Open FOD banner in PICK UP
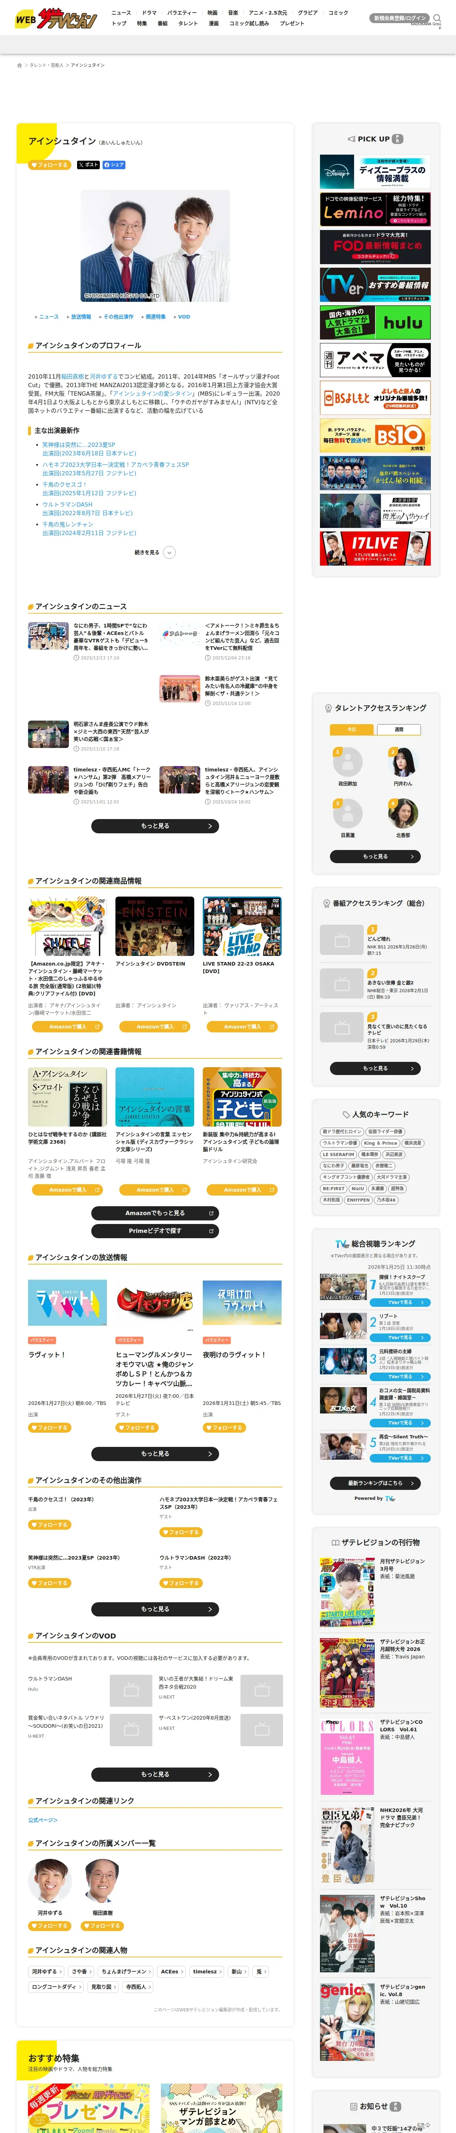 375,247
